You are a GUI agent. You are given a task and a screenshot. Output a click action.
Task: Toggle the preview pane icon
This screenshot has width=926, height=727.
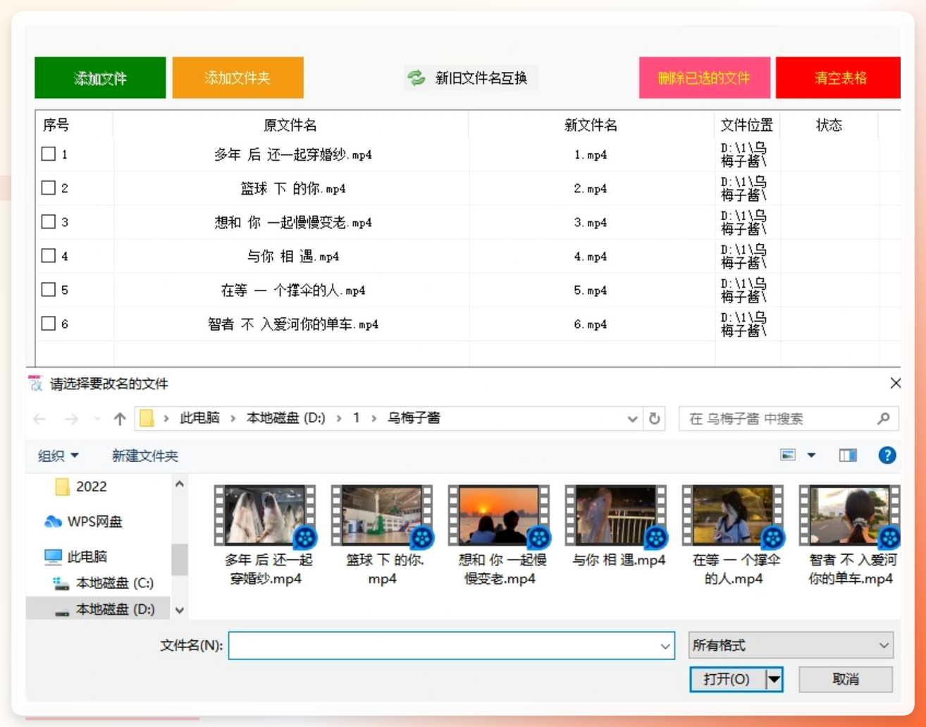click(848, 456)
